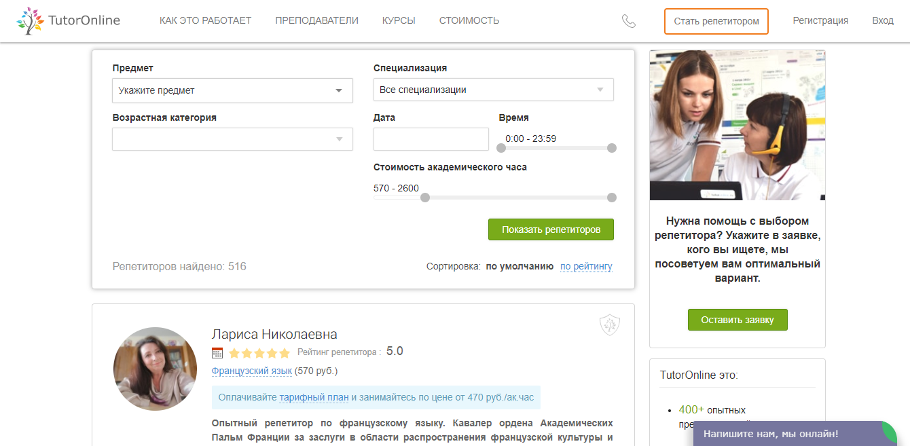The height and width of the screenshot is (446, 910).
Task: Click Лариса Николаевна's profile photo
Action: (x=155, y=369)
